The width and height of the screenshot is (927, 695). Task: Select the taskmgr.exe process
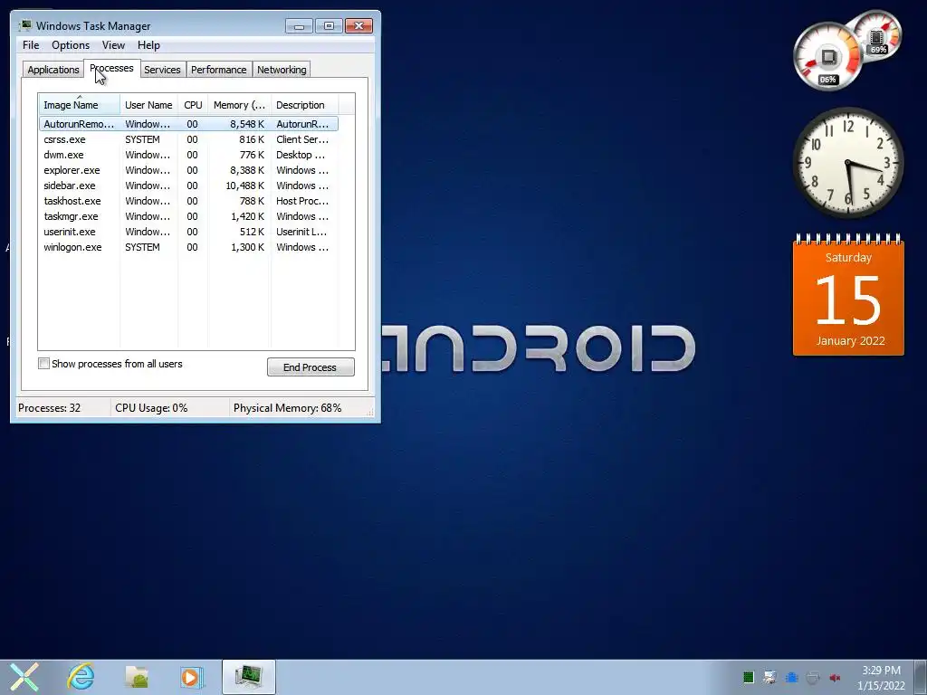pyautogui.click(x=188, y=216)
